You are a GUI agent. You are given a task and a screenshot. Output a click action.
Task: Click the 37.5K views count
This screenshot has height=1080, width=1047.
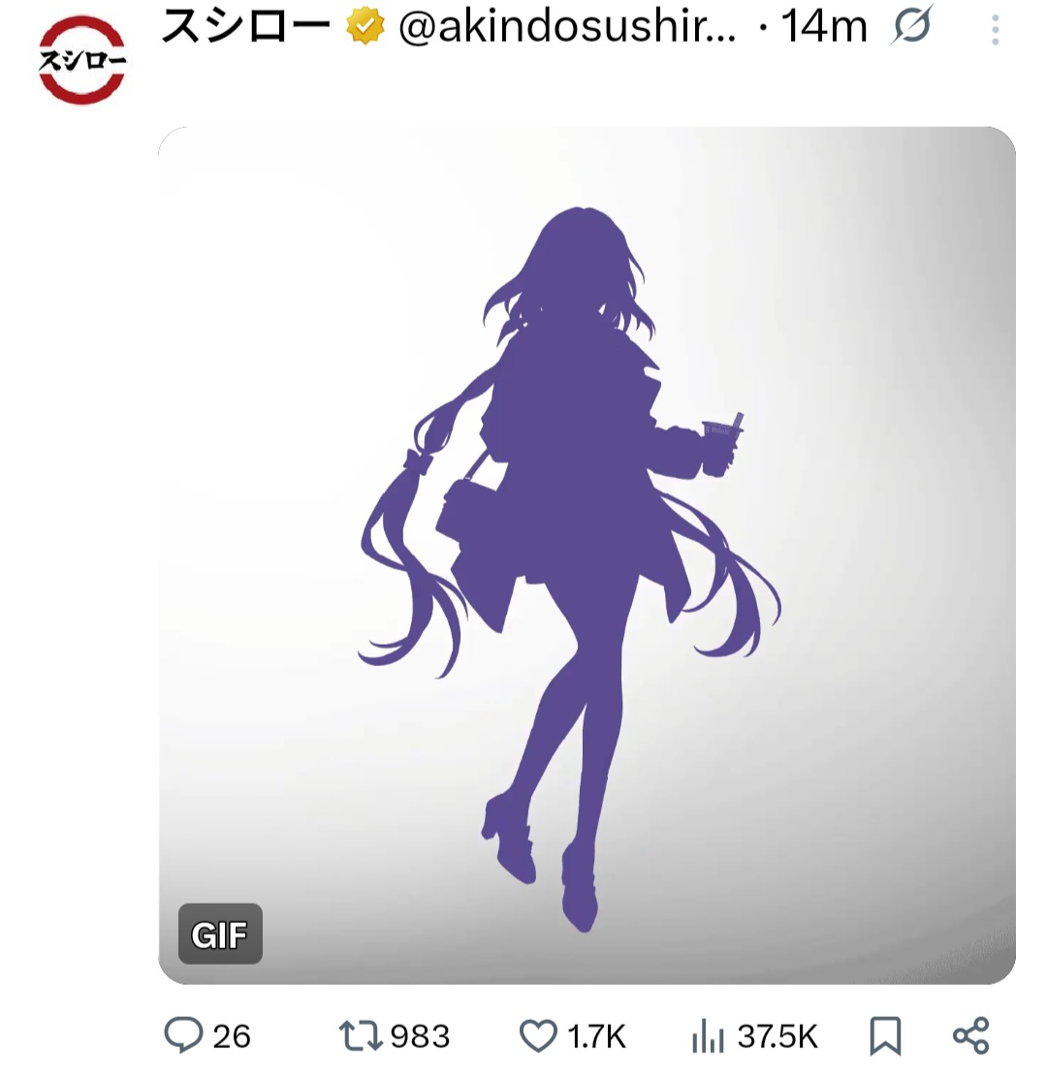click(777, 1036)
